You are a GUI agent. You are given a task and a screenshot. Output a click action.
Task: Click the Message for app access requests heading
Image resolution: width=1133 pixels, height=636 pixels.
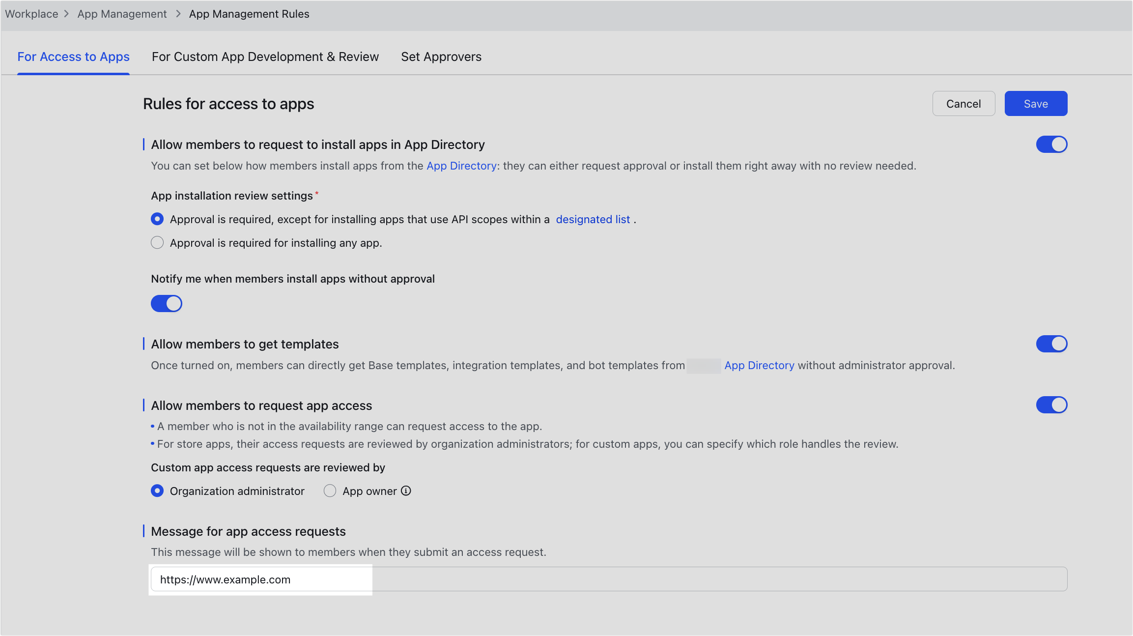coord(248,531)
